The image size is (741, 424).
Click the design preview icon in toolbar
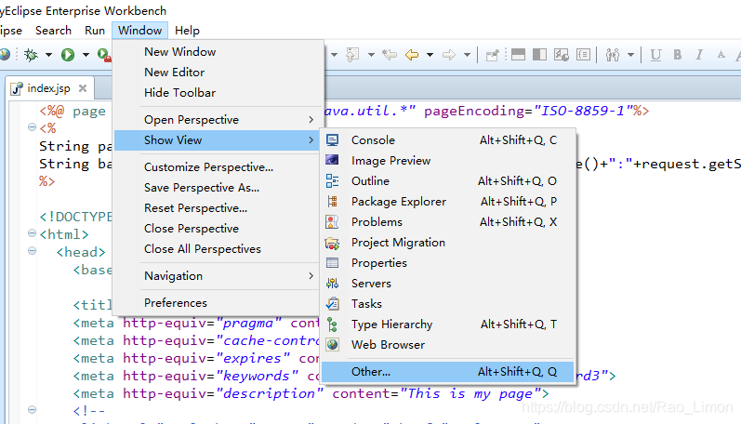click(562, 55)
